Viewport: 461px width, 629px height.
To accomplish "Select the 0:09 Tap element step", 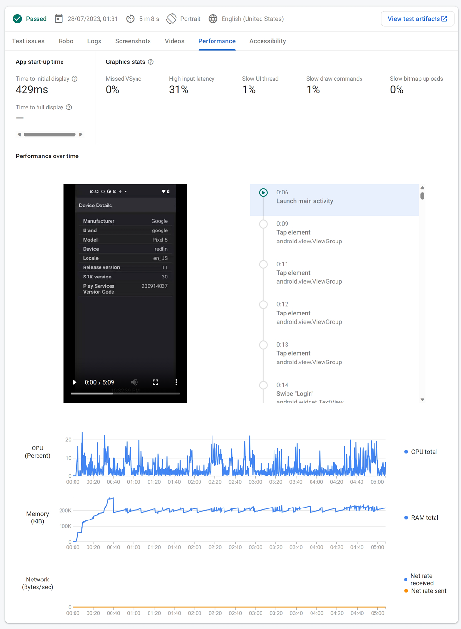I will pos(335,232).
